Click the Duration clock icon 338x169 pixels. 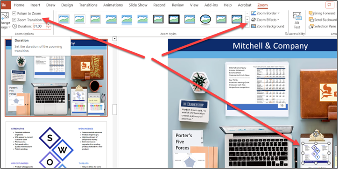click(14, 26)
